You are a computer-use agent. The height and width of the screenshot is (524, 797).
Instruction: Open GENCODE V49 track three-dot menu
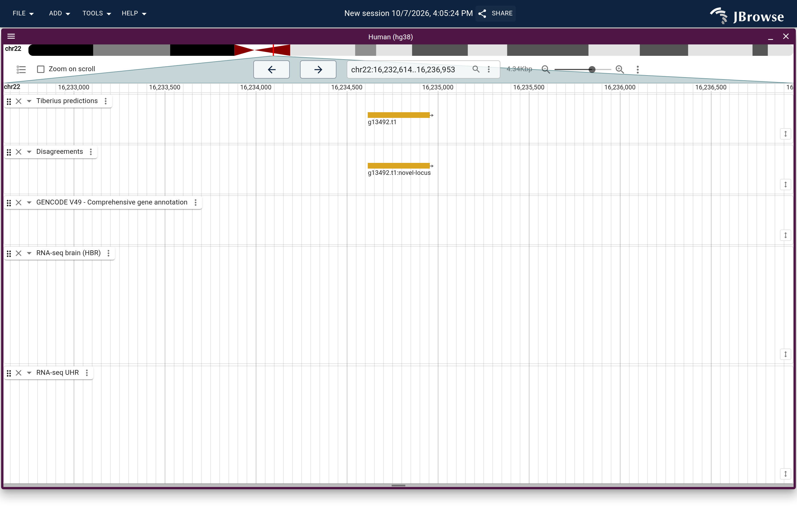[x=196, y=202]
